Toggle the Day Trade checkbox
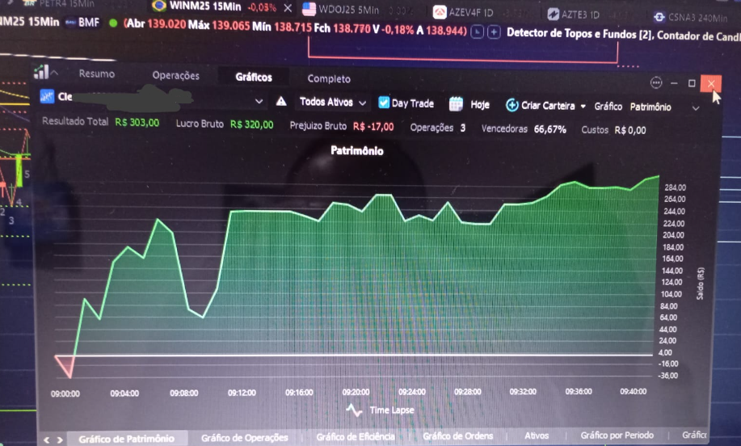 pos(384,103)
